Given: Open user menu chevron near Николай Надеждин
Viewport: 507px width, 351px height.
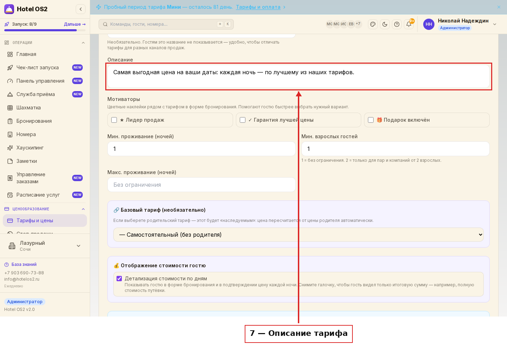Looking at the screenshot, I should point(495,24).
